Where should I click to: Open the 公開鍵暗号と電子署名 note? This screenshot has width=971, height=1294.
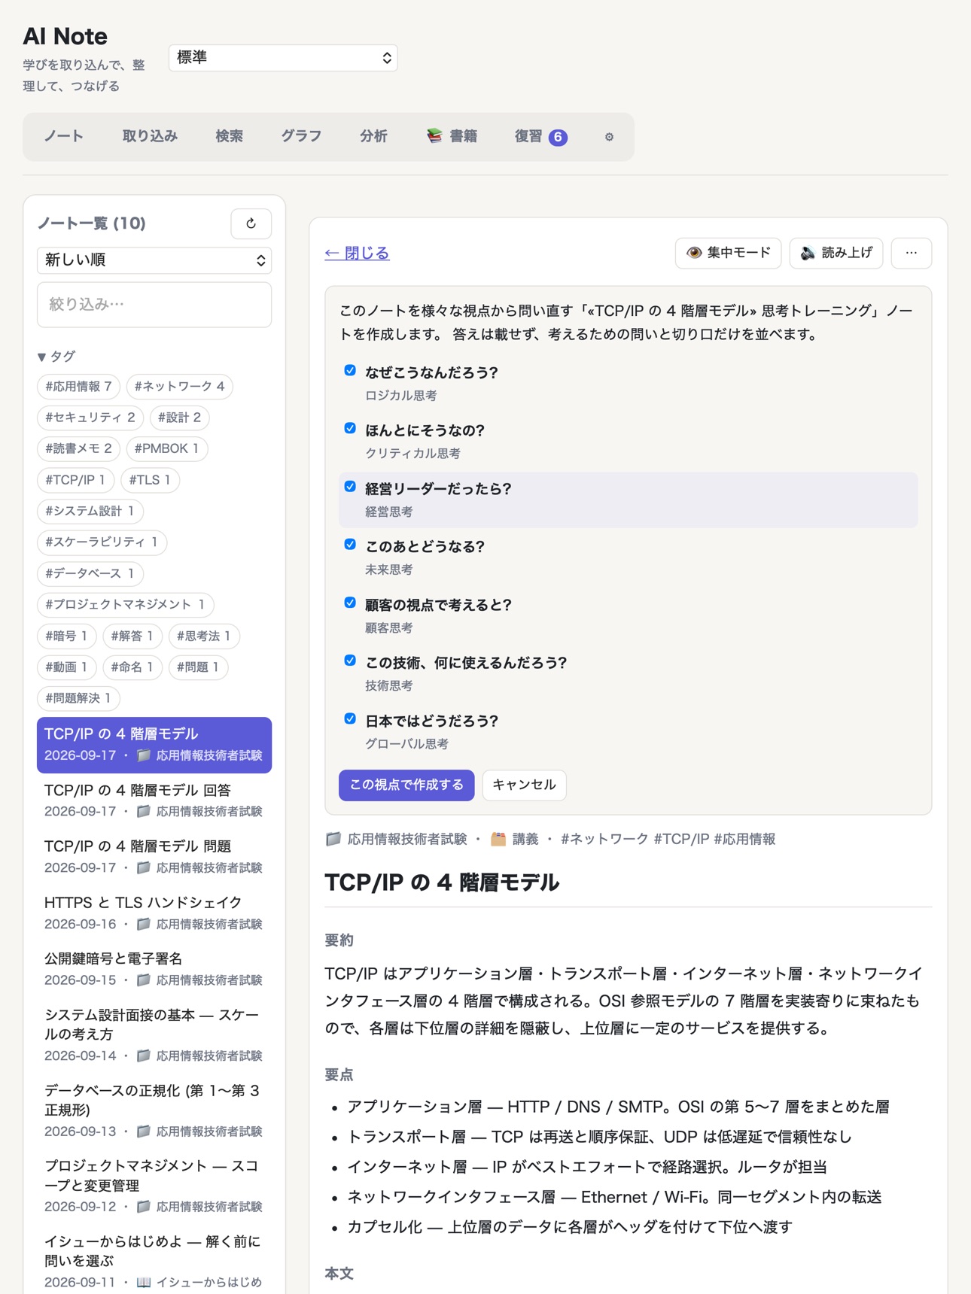click(x=154, y=969)
